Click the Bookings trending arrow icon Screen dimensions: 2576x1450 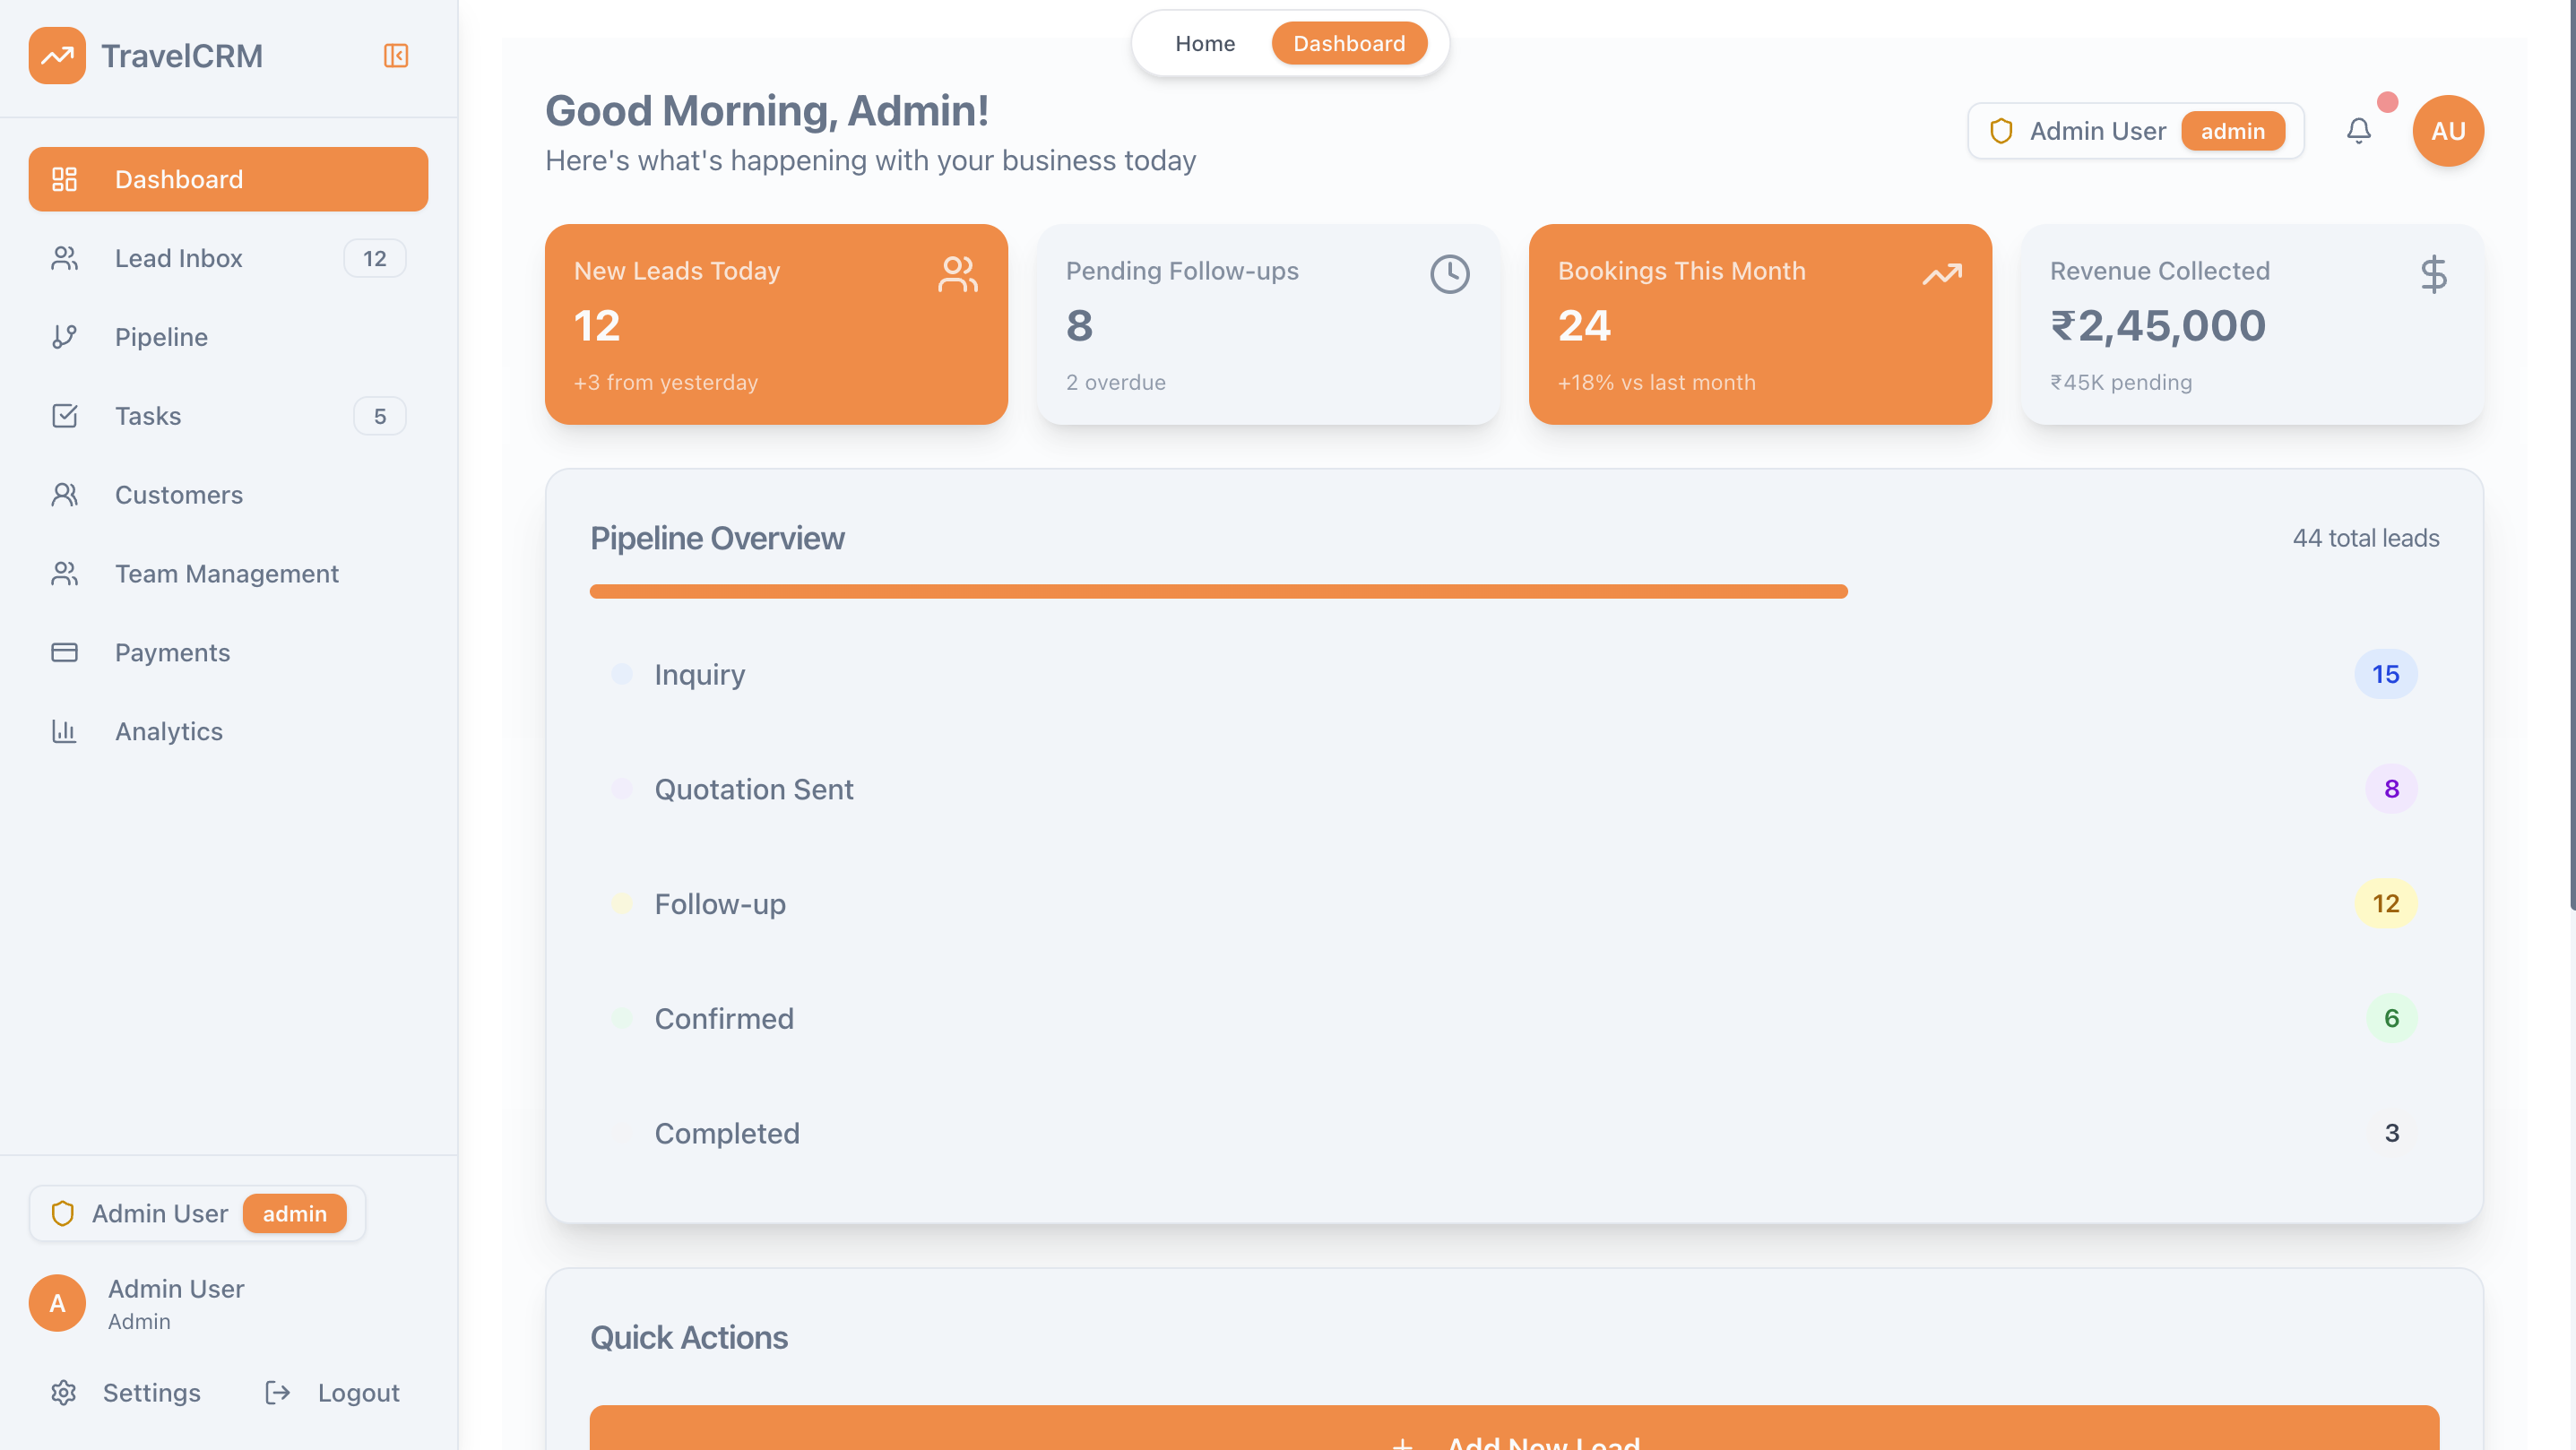pyautogui.click(x=1941, y=274)
